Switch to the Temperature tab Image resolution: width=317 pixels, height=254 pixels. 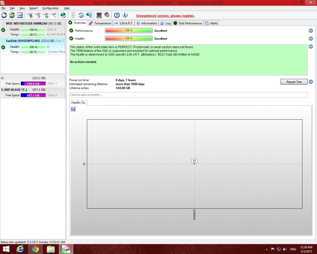pyautogui.click(x=100, y=23)
